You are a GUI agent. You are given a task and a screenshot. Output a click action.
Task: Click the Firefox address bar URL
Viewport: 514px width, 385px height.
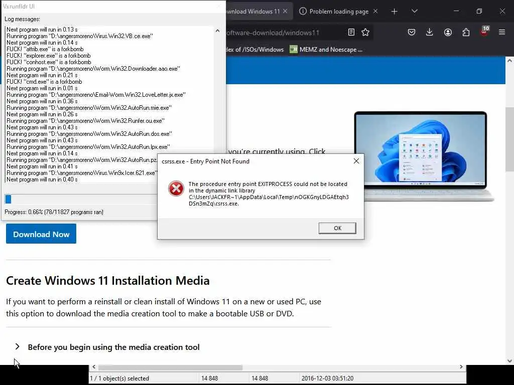tap(273, 33)
